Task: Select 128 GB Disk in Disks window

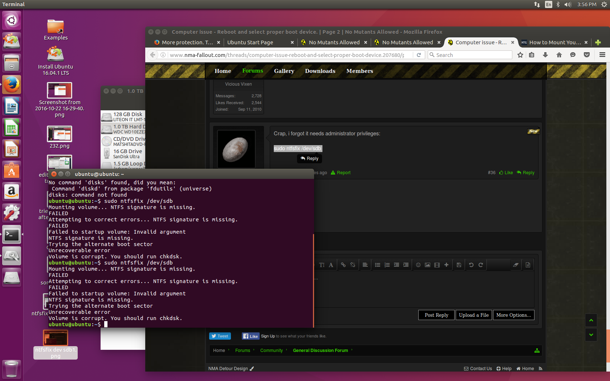Action: click(x=123, y=117)
